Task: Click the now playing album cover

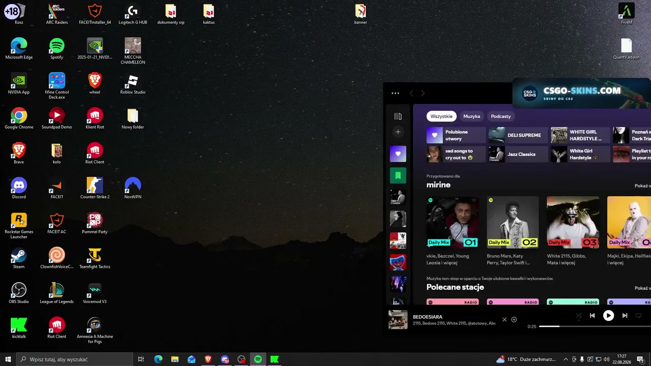Action: 398,320
